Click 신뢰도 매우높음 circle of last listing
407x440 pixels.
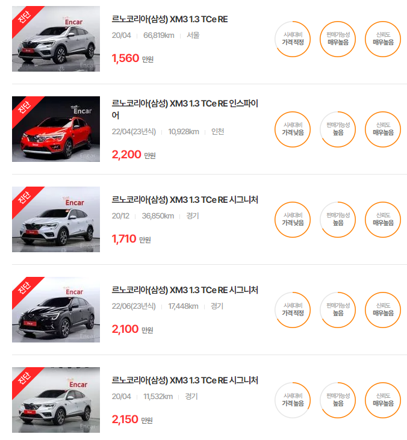coord(383,400)
